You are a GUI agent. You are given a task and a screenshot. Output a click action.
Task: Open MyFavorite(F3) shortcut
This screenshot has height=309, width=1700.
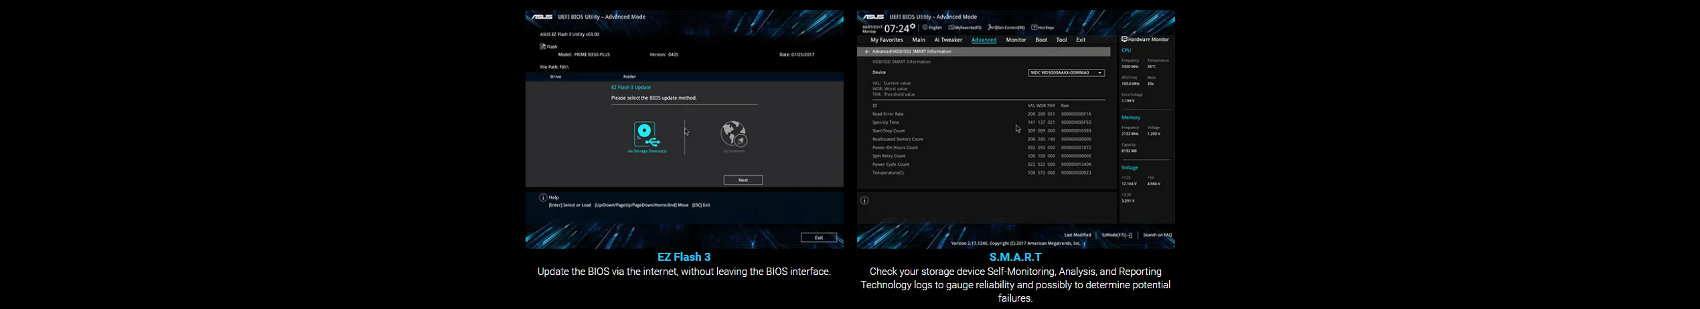pos(965,27)
